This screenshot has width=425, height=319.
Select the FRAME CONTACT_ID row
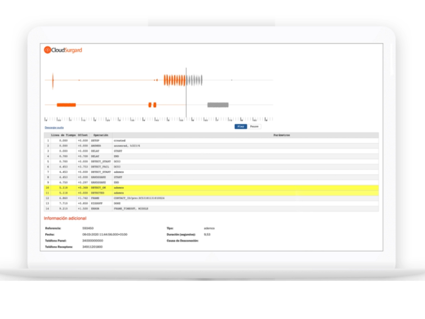coord(211,198)
